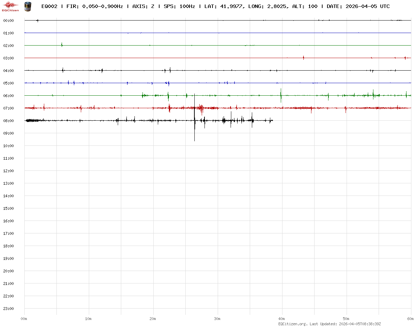Click the 30m minute axis label
This screenshot has width=418, height=327.
(x=217, y=319)
